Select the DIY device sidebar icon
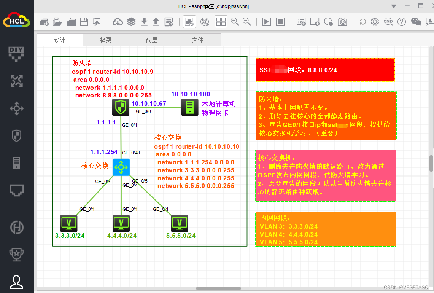Viewport: 434px width, 293px height. click(16, 54)
